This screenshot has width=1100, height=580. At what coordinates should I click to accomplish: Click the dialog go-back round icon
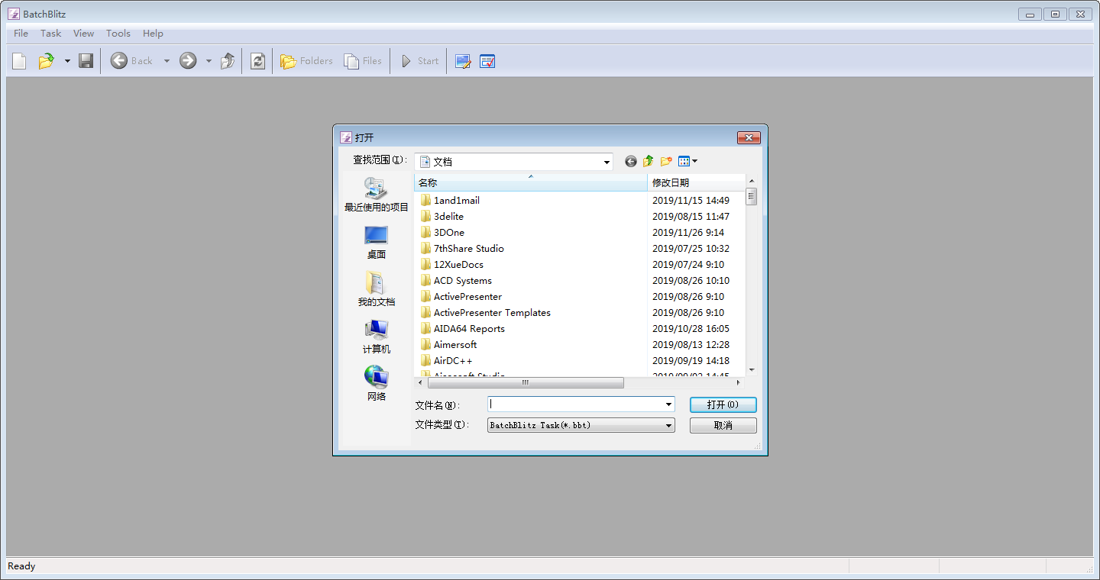pyautogui.click(x=630, y=161)
